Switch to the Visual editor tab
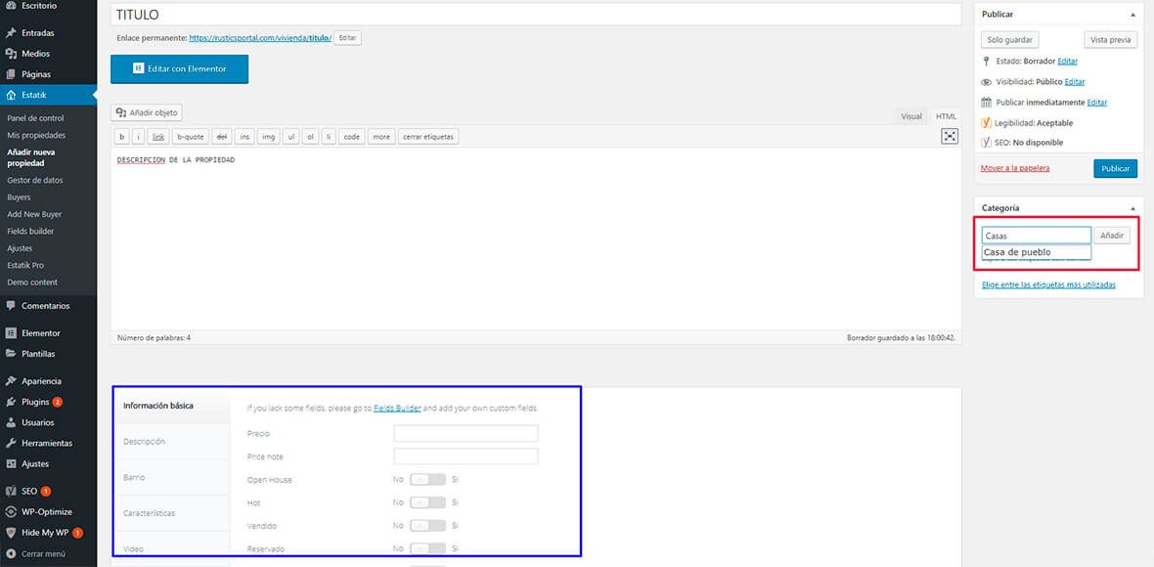Image resolution: width=1154 pixels, height=567 pixels. pyautogui.click(x=911, y=116)
